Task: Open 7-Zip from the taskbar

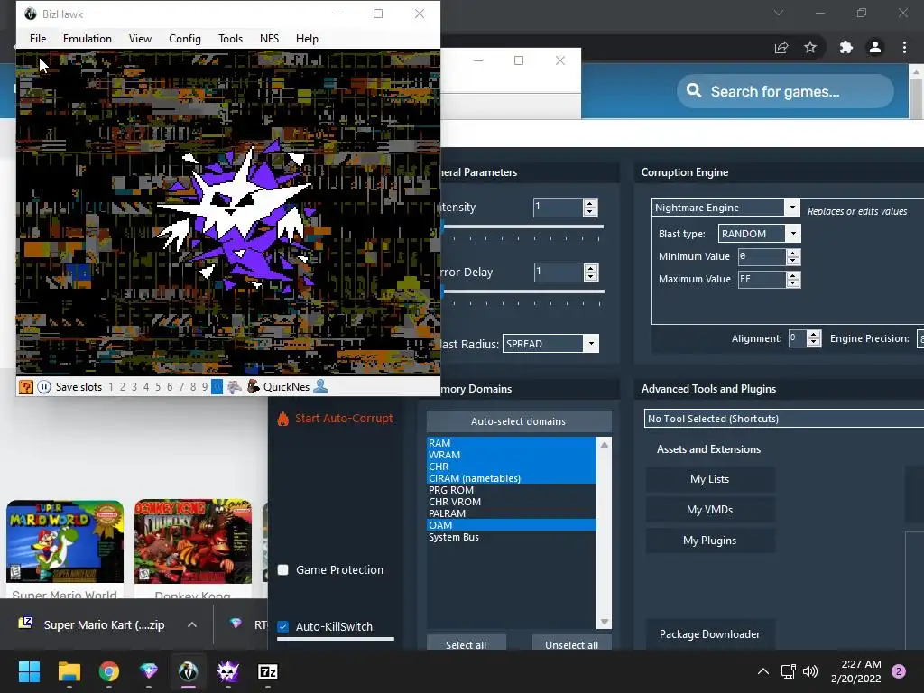Action: pyautogui.click(x=267, y=671)
